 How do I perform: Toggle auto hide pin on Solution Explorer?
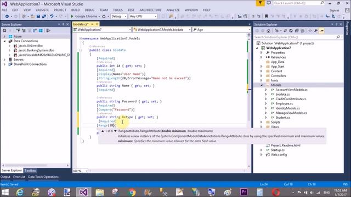[x=336, y=24]
